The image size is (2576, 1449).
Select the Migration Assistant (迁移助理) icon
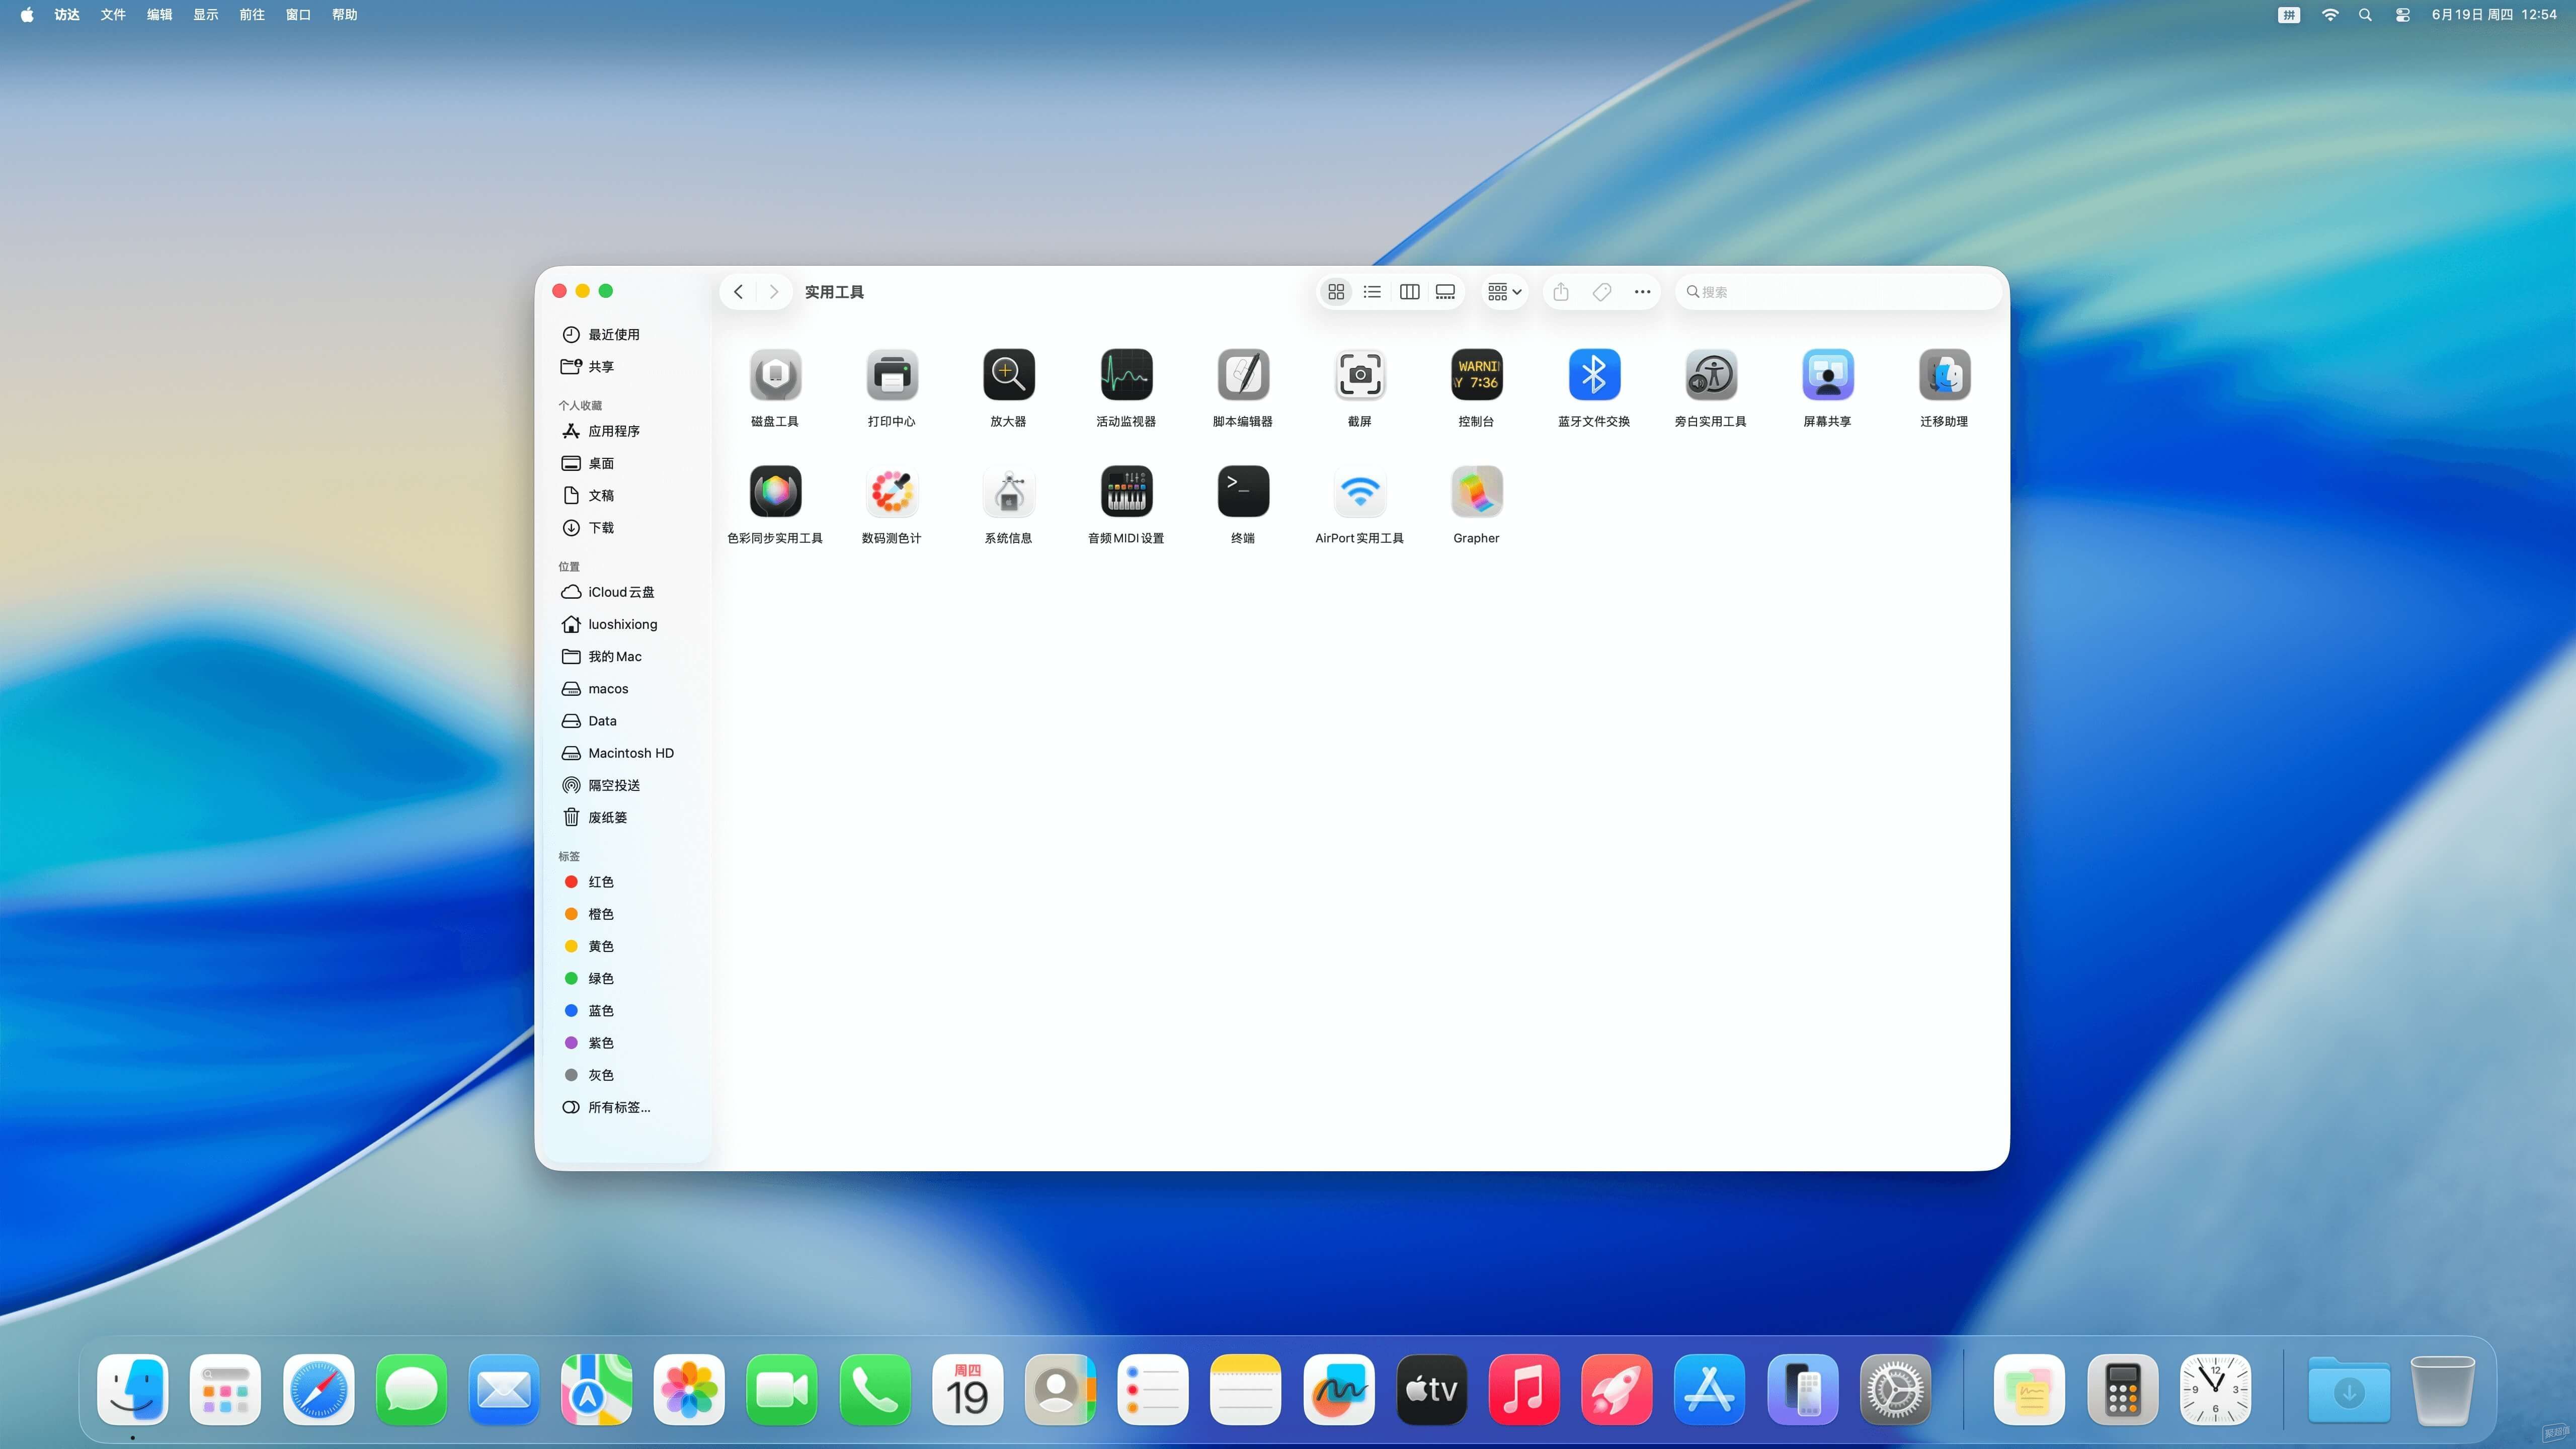pyautogui.click(x=1944, y=375)
